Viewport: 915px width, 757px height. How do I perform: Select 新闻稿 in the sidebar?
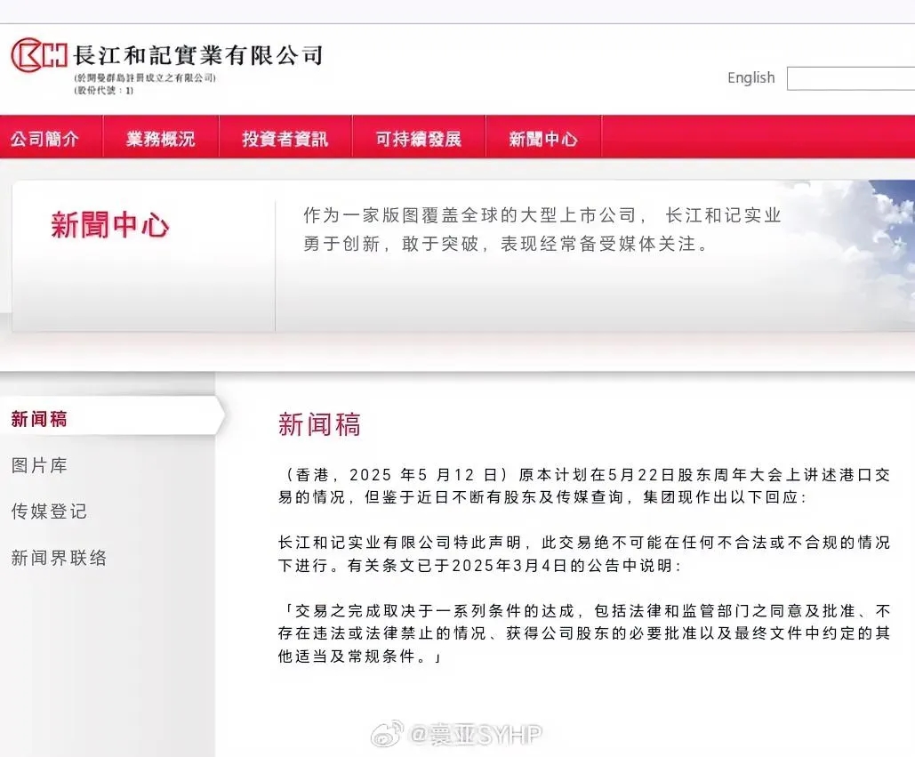click(39, 418)
